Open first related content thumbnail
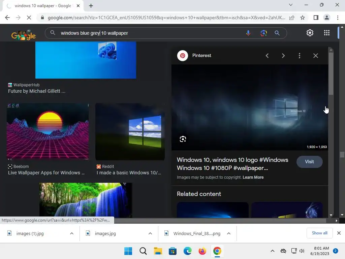 (x=213, y=210)
